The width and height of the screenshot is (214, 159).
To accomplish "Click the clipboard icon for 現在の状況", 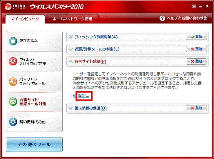I will coord(13,41).
